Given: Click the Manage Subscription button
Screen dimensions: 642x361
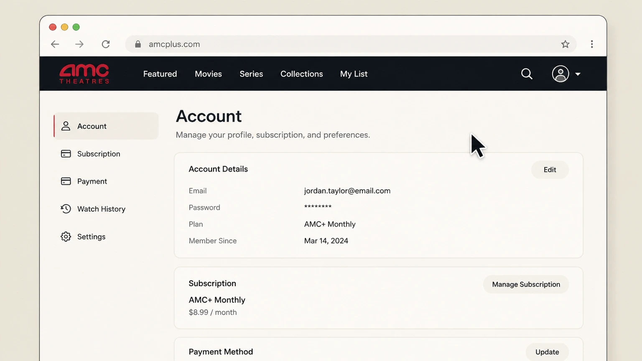Looking at the screenshot, I should click(526, 284).
